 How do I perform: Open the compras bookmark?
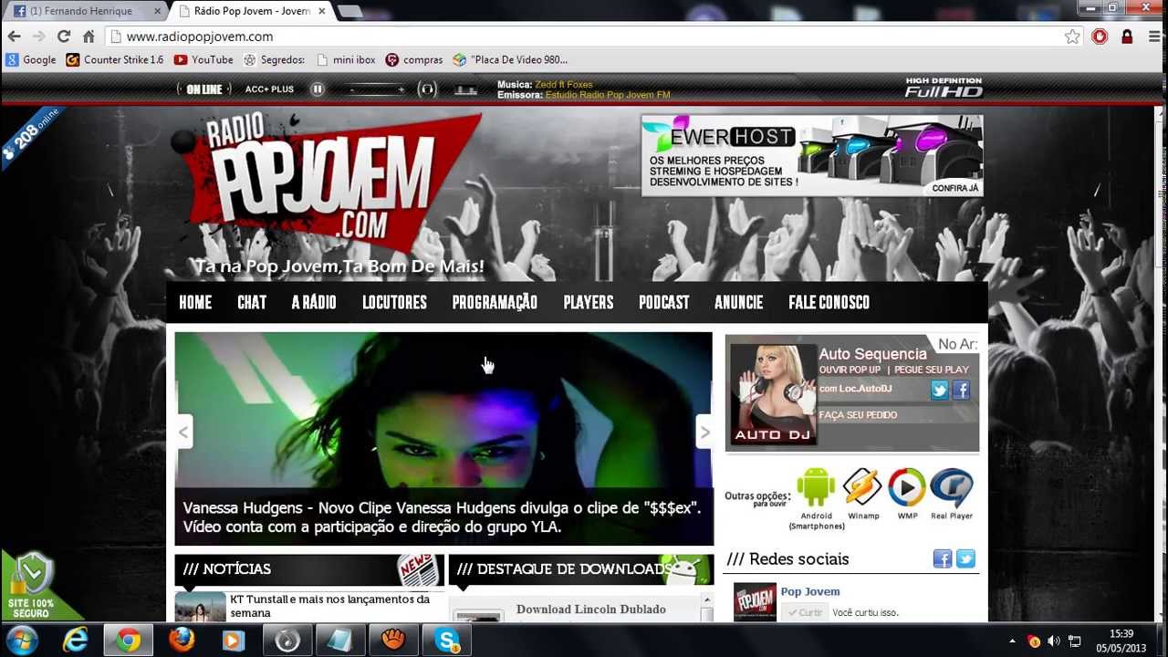click(414, 60)
